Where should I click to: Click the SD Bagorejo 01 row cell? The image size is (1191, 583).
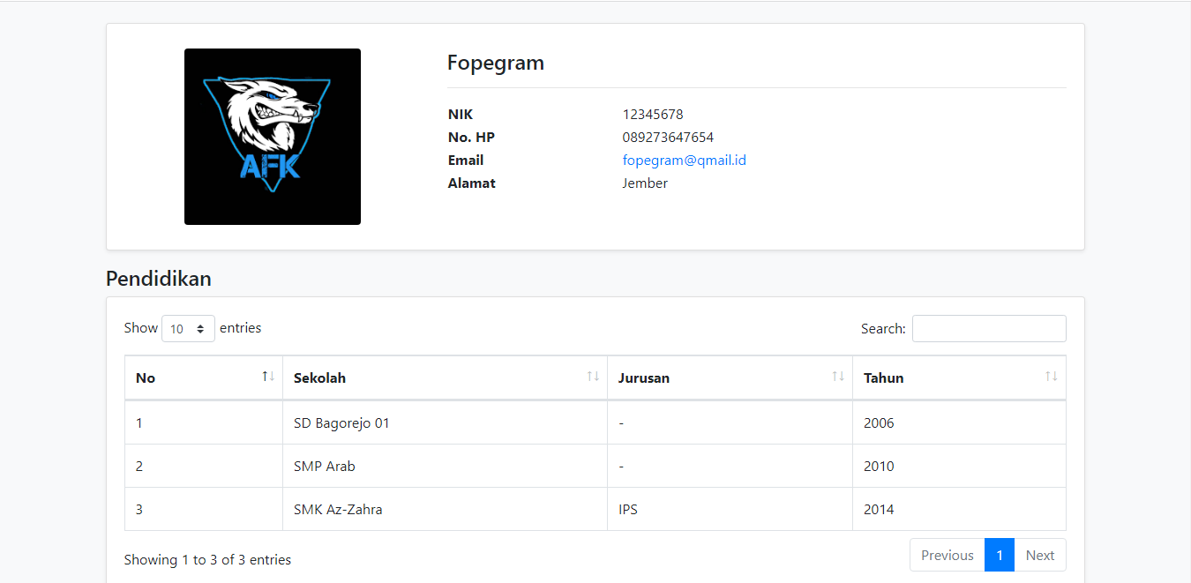(x=341, y=423)
